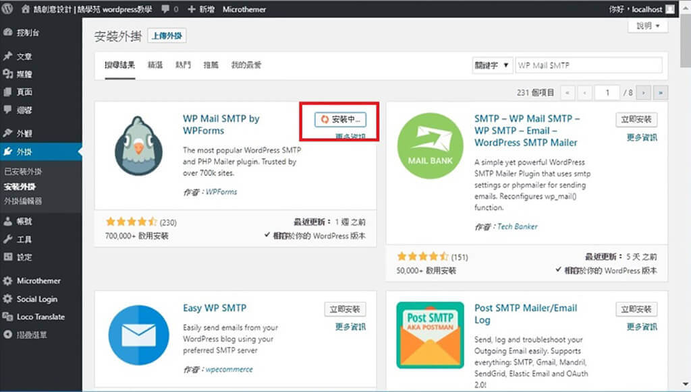The image size is (691, 392).
Task: Open the comments bubble icon in admin bar
Action: [x=166, y=9]
